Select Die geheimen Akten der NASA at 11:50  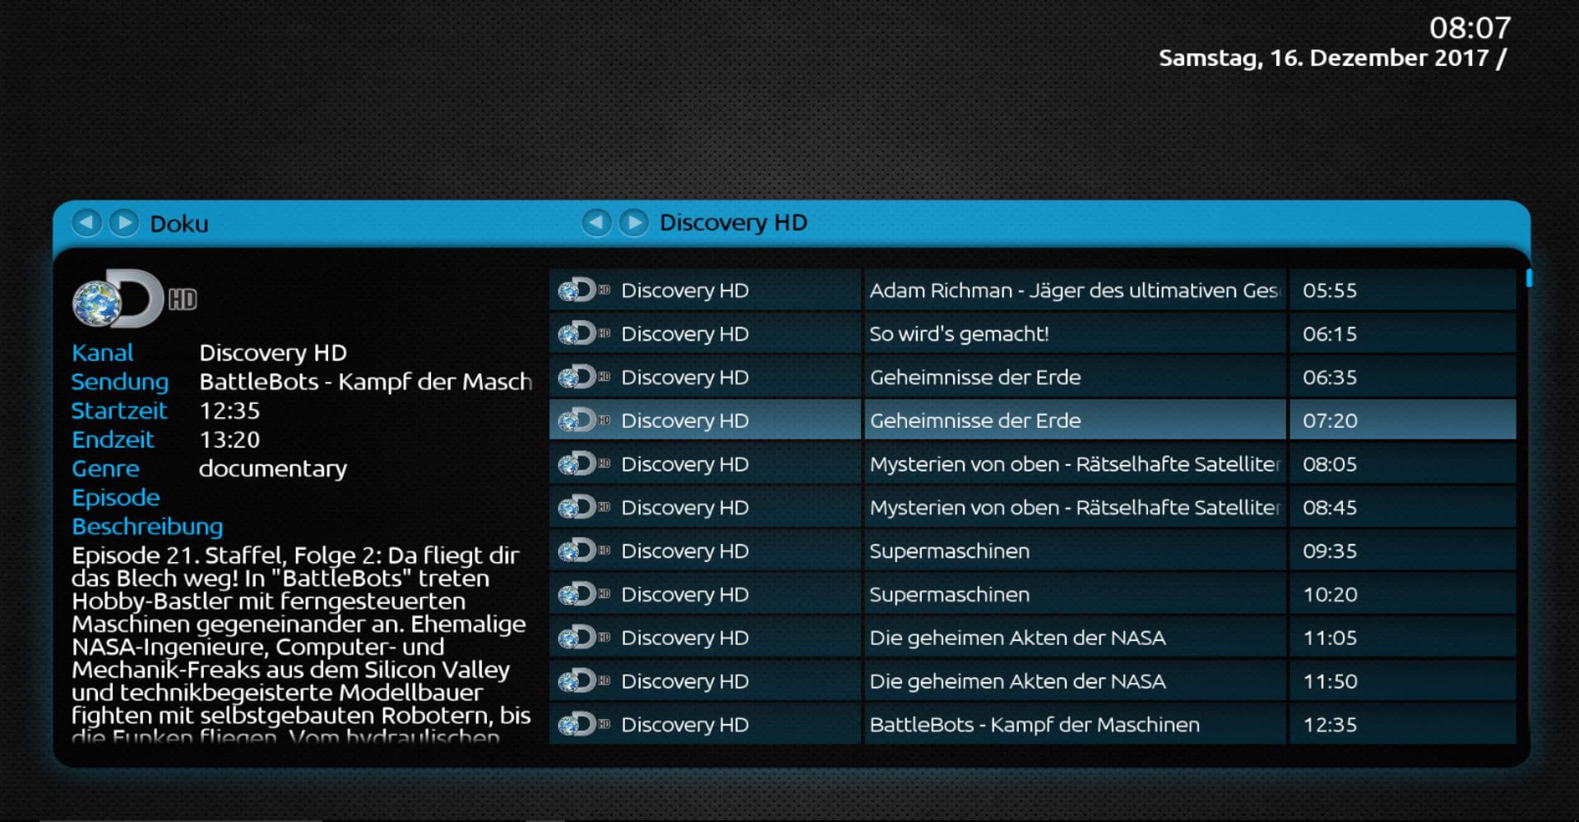(1074, 681)
